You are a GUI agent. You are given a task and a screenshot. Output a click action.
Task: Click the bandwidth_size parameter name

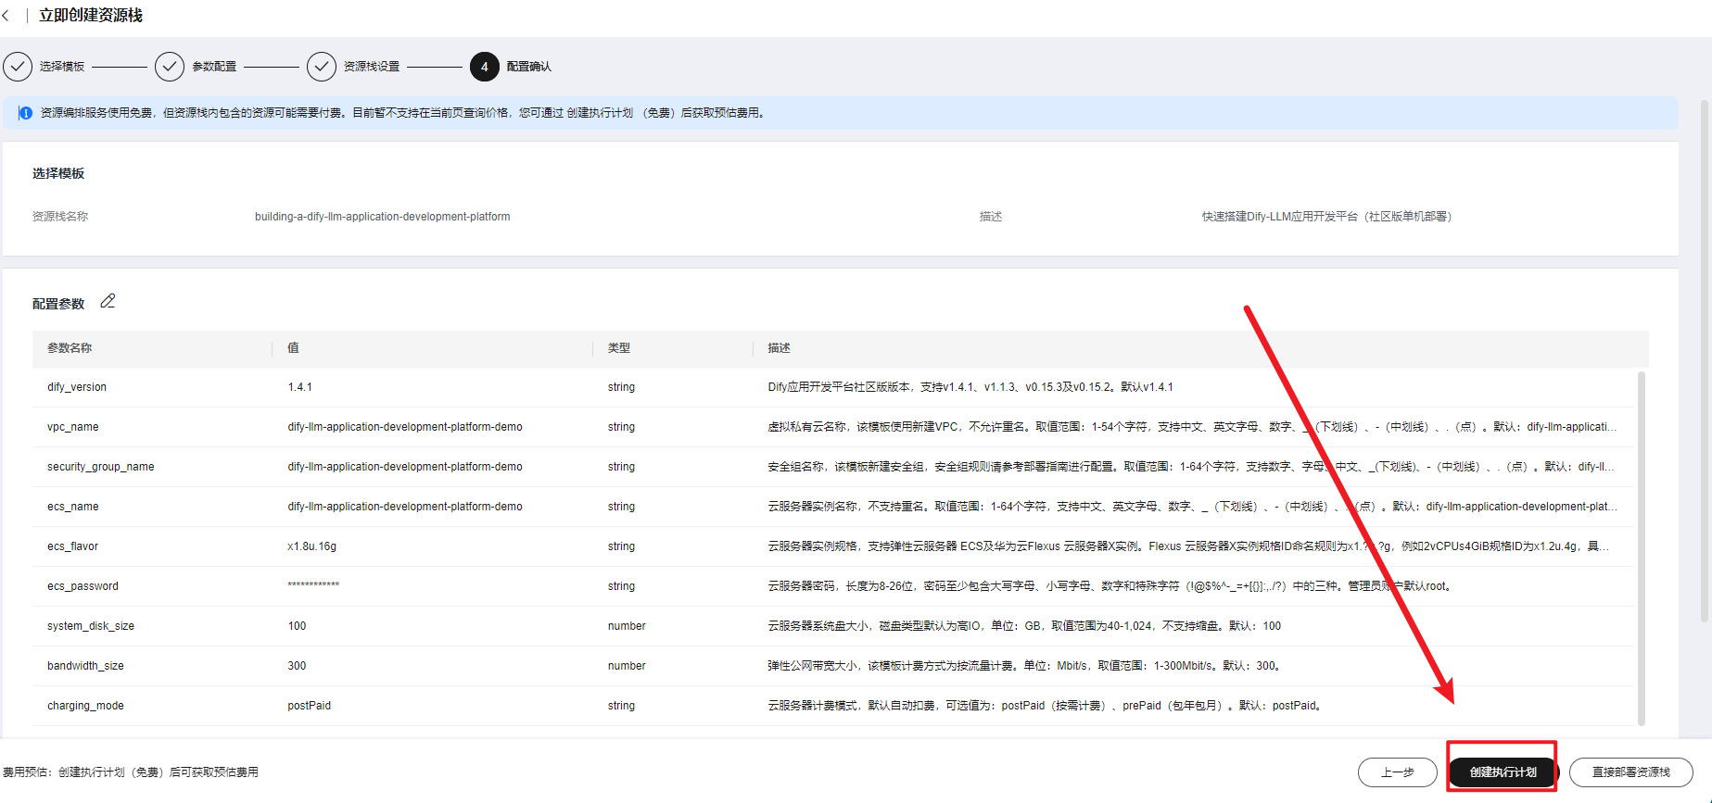[85, 666]
